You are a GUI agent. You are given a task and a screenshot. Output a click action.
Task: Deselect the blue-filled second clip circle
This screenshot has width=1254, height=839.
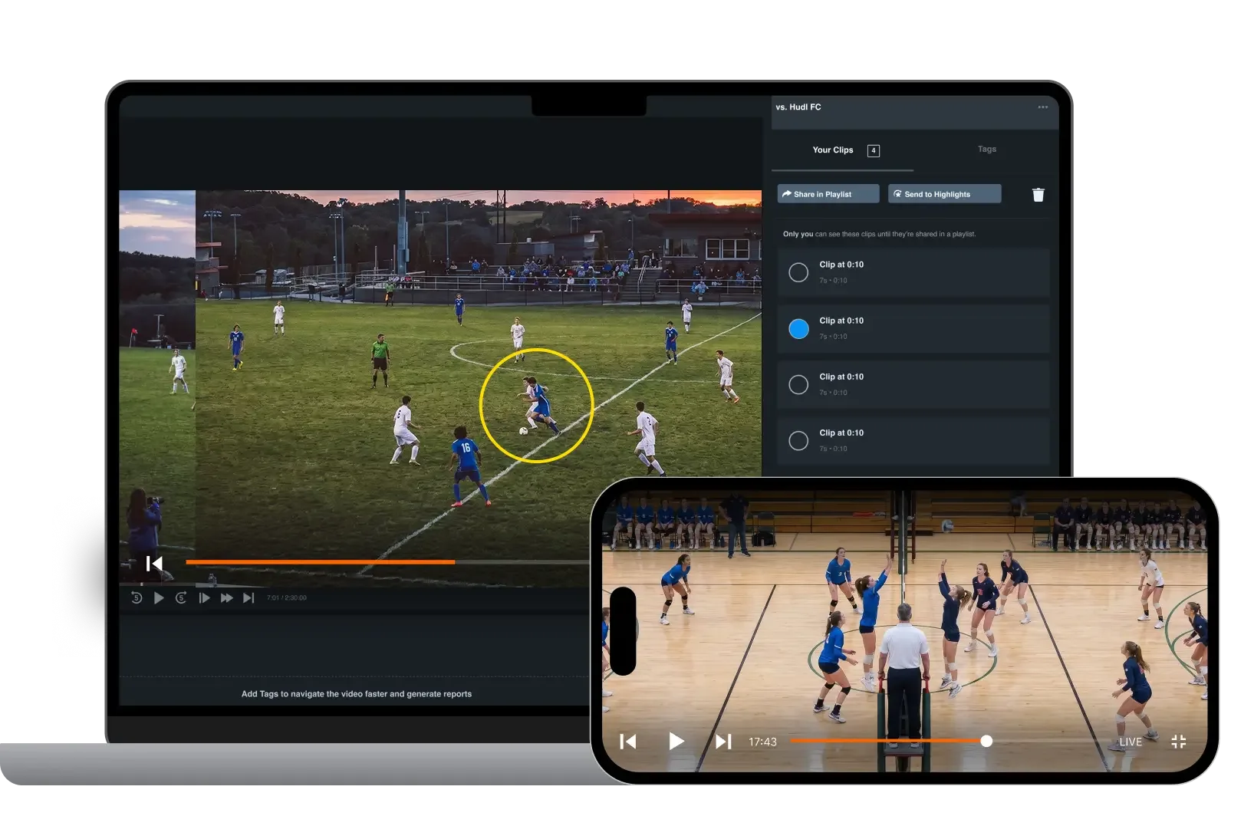(x=798, y=328)
